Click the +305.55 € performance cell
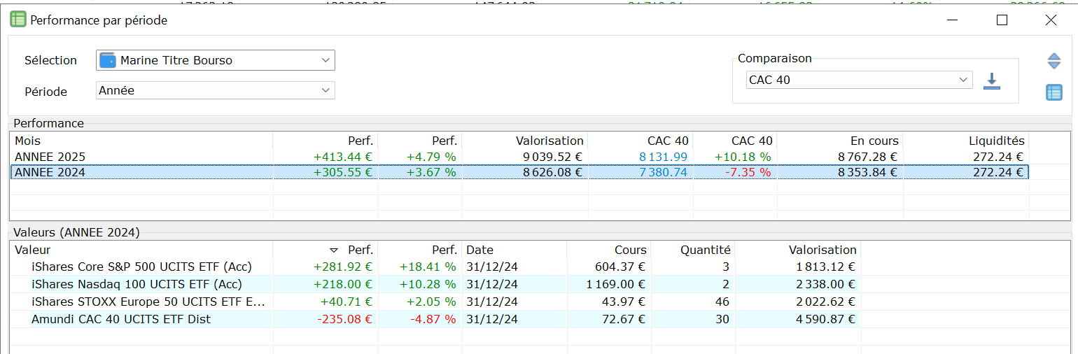1078x354 pixels. pos(344,172)
